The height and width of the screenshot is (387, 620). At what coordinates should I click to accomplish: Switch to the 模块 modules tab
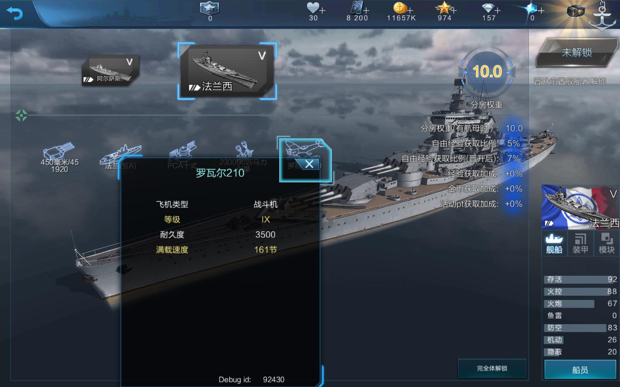[607, 243]
